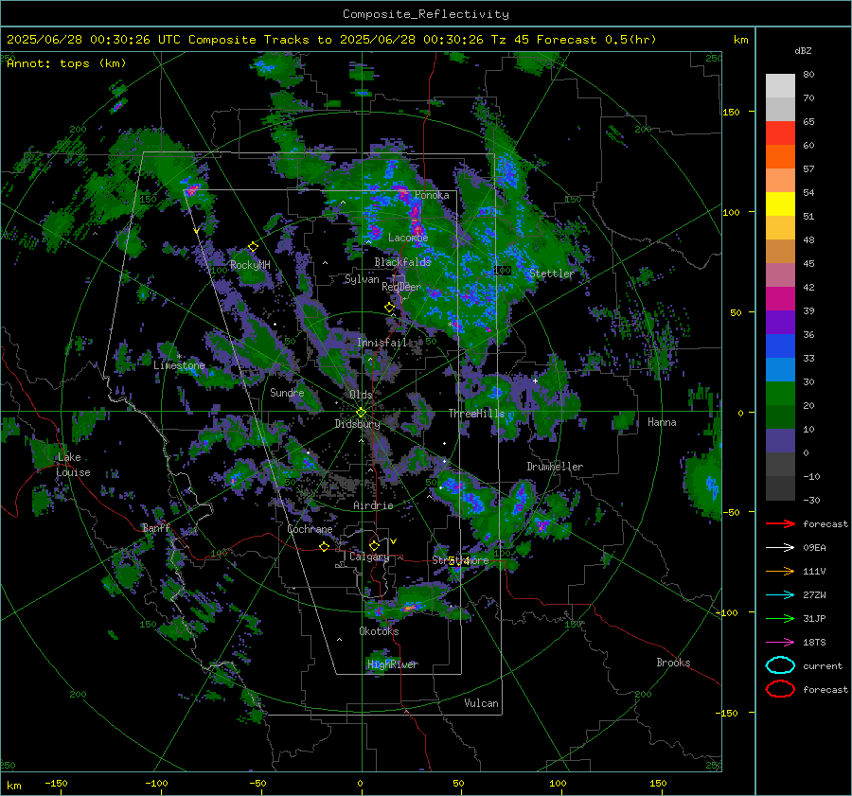Click the ThreeHills city label
Screen dimensions: 852x796
(x=476, y=414)
